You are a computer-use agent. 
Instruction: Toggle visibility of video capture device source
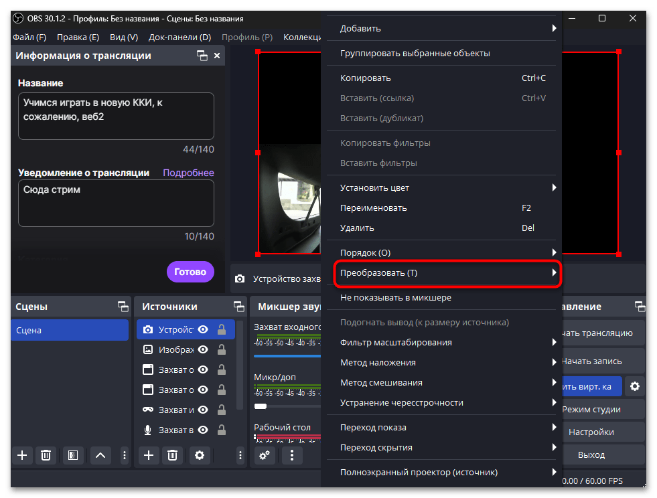click(x=203, y=329)
